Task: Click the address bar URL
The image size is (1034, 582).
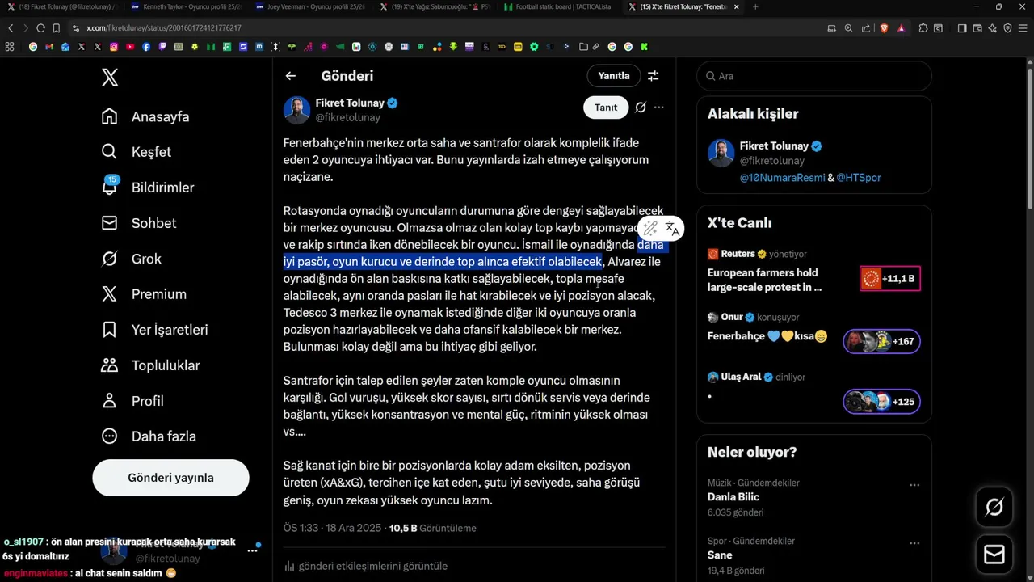Action: [164, 28]
